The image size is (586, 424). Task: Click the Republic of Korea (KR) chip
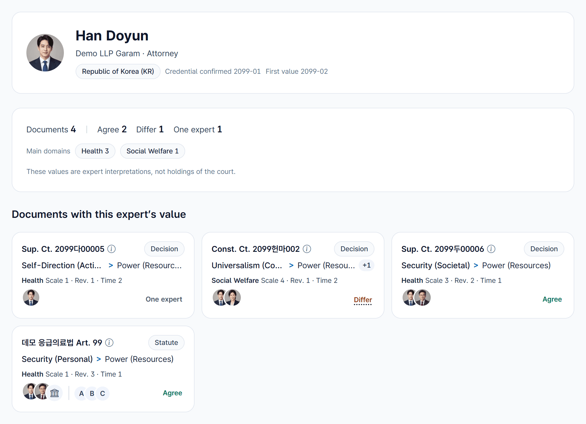tap(118, 71)
